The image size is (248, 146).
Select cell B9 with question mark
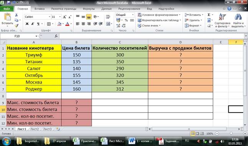tap(76, 102)
